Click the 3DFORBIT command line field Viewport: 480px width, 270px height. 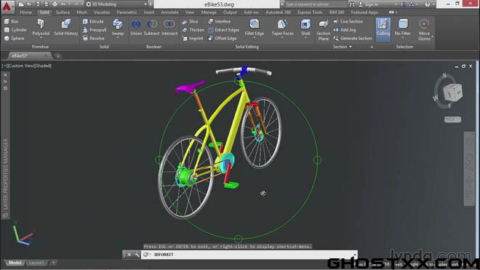(x=249, y=255)
